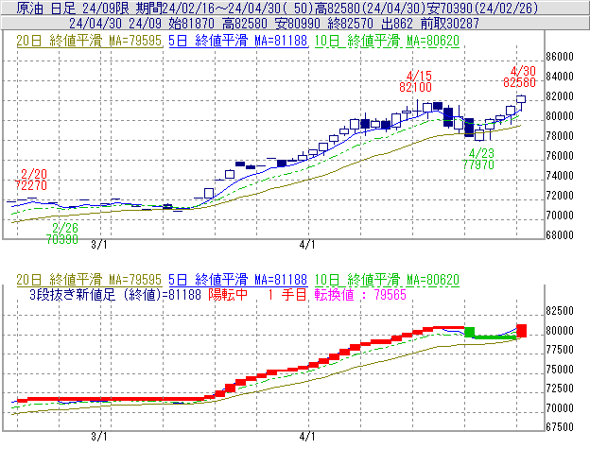The width and height of the screenshot is (590, 449).
Task: Click the 86000 price axis label
Action: pos(560,57)
